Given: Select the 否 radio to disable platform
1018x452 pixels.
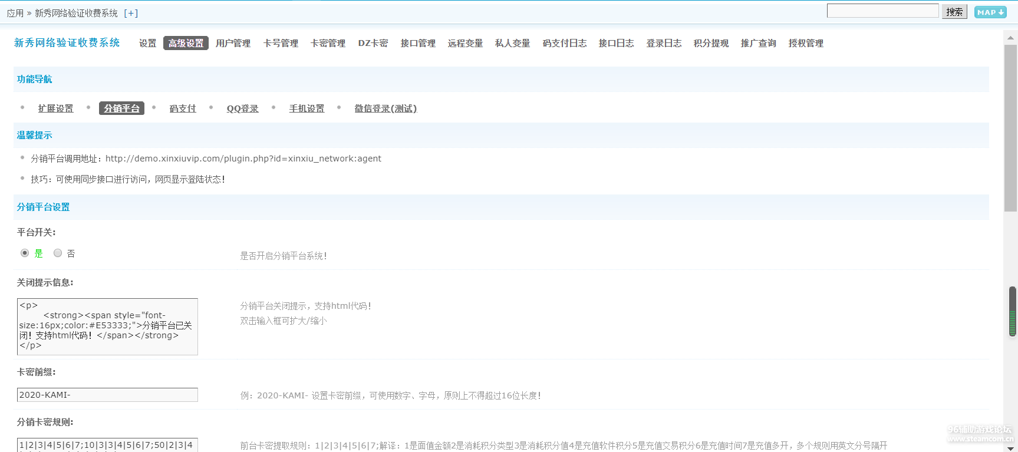Looking at the screenshot, I should [x=58, y=253].
